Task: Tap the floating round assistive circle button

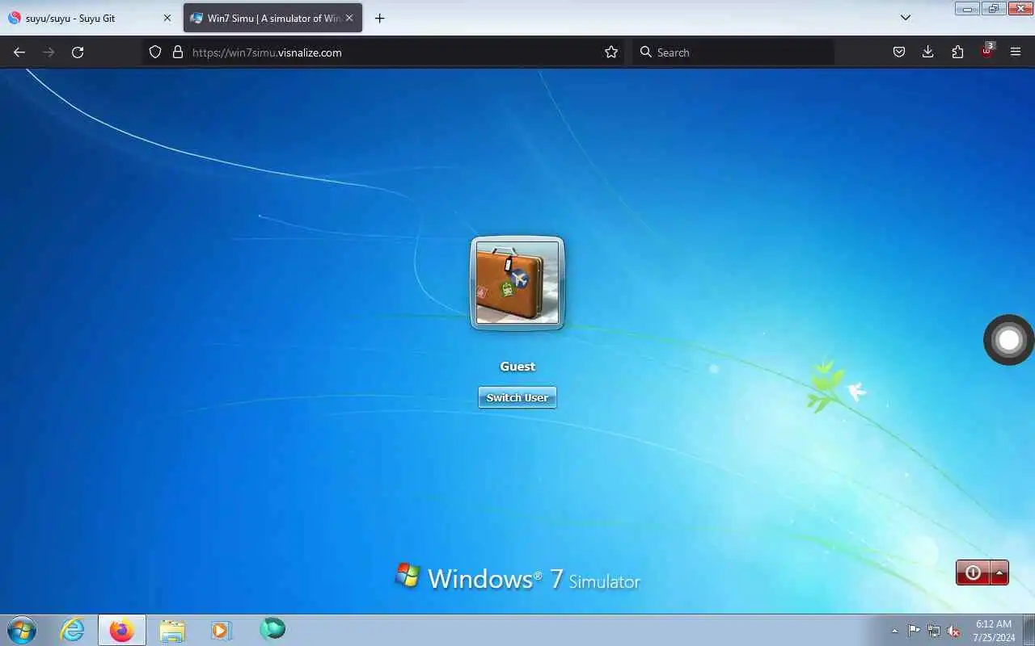Action: (x=1008, y=340)
